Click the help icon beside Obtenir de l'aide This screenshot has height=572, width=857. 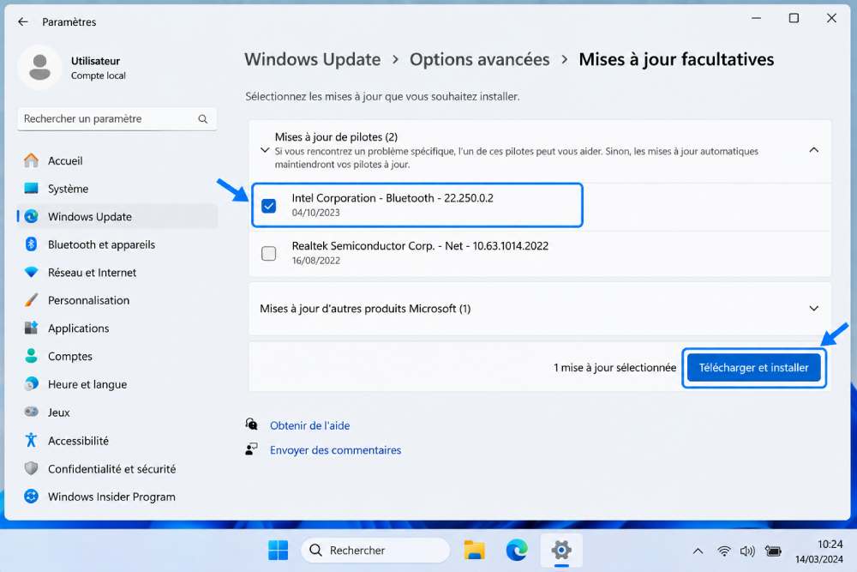[251, 424]
